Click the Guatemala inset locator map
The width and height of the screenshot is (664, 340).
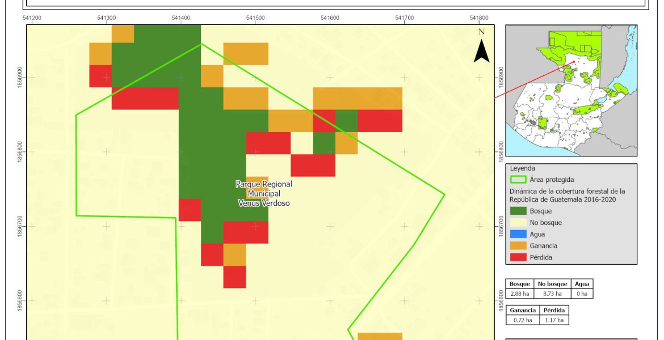point(571,91)
